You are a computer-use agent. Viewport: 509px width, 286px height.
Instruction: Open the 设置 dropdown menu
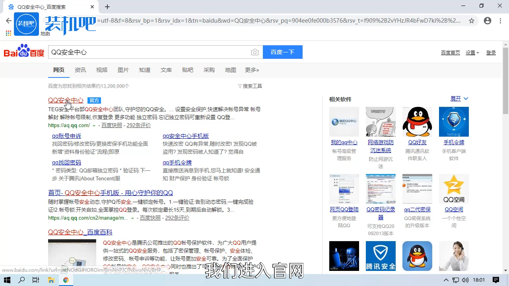472,53
